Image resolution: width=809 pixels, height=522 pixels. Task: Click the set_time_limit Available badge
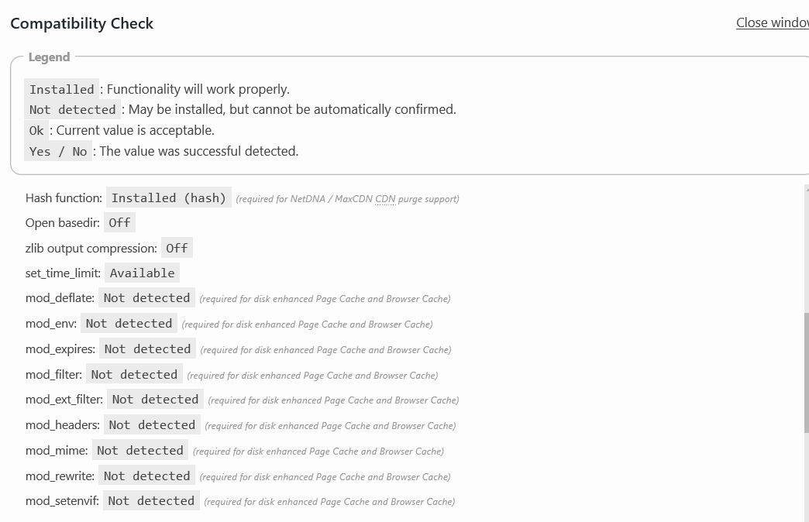pyautogui.click(x=142, y=273)
